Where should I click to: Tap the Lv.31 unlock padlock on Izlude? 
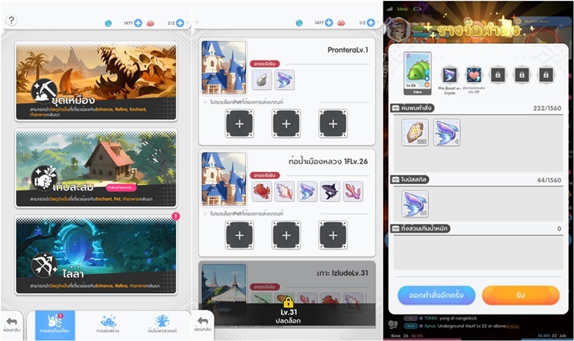click(289, 303)
